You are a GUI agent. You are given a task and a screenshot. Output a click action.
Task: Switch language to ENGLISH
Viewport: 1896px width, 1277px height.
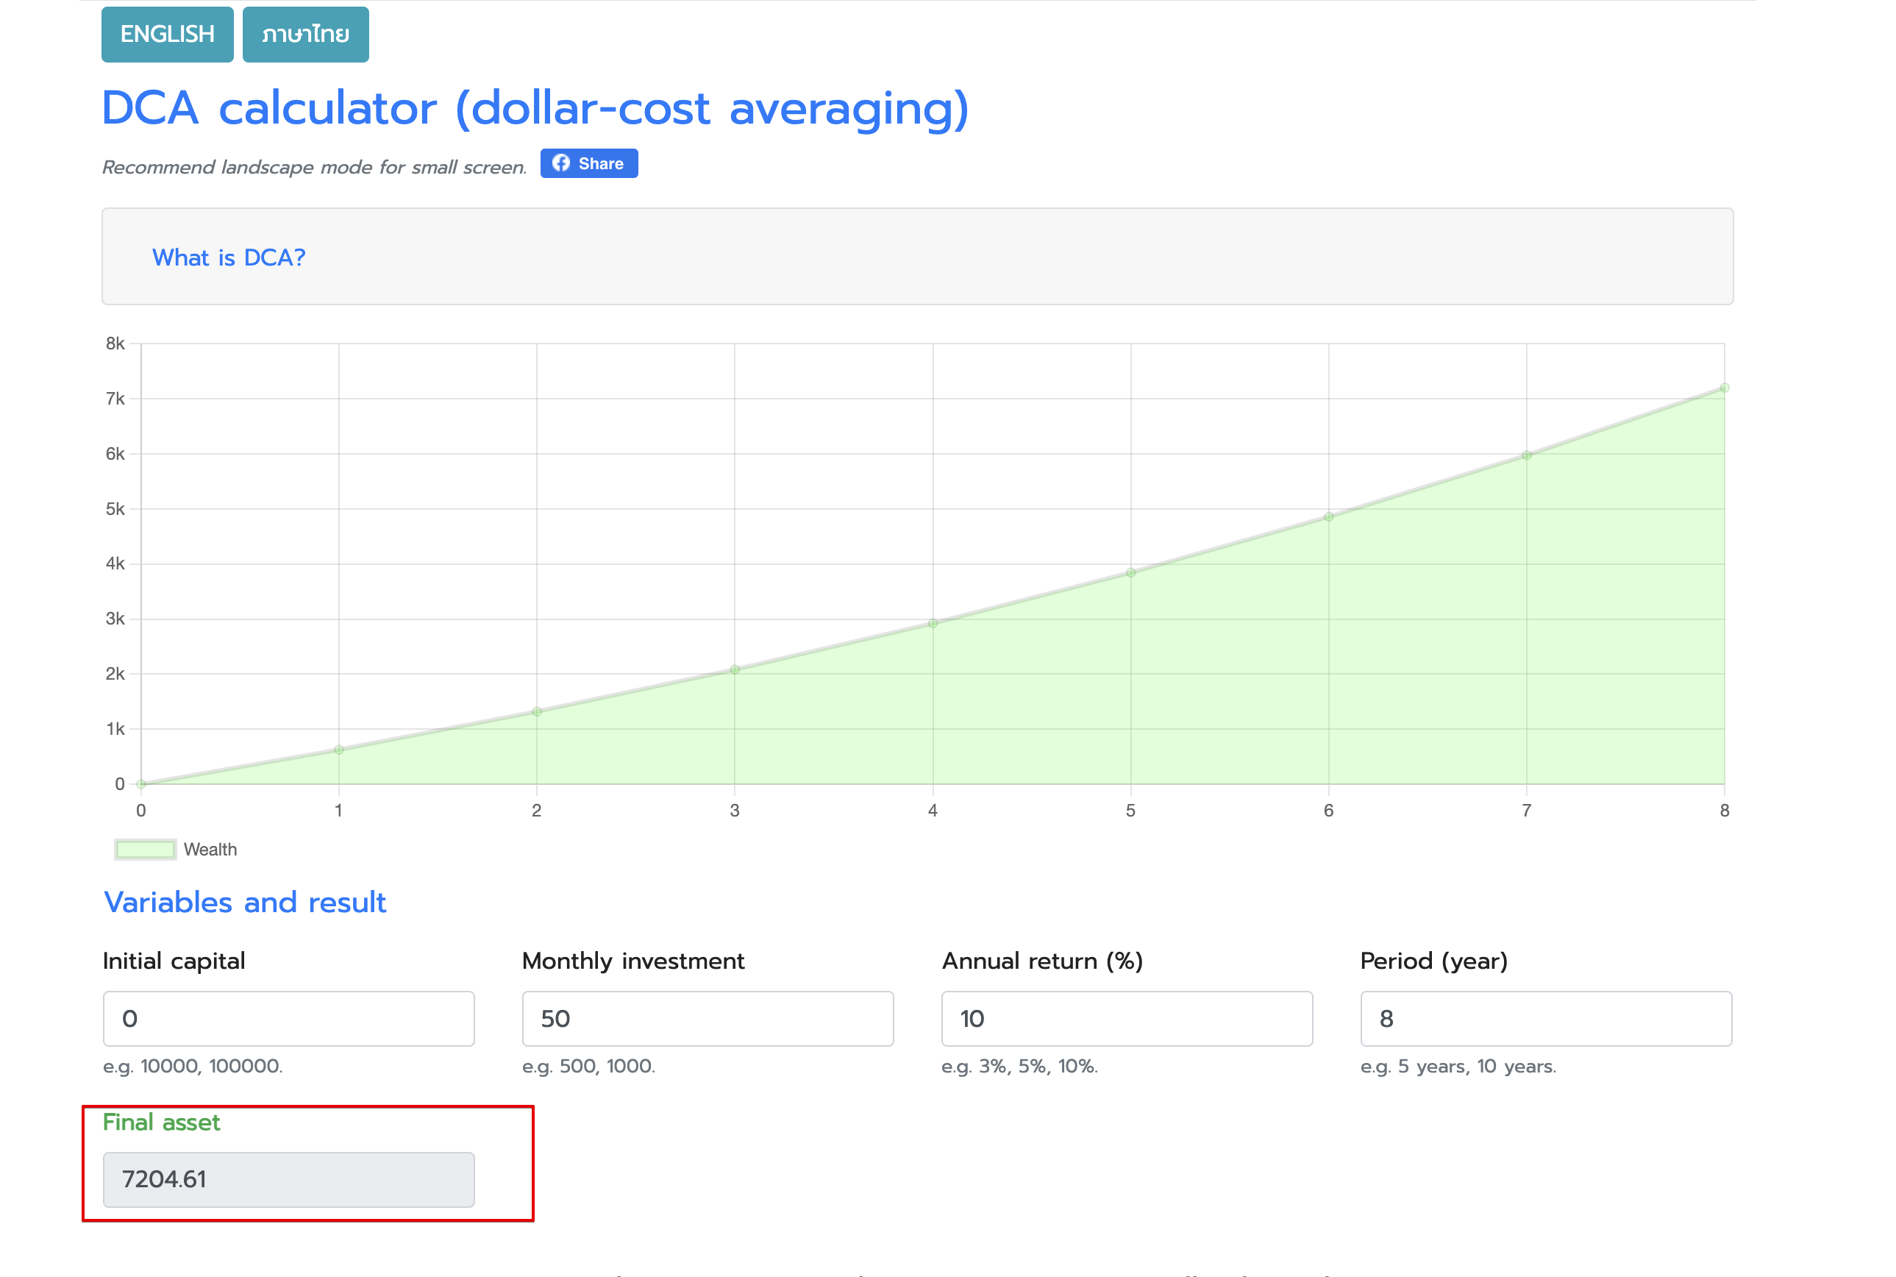167,34
